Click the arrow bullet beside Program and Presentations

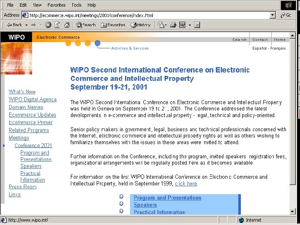[x=121, y=197]
